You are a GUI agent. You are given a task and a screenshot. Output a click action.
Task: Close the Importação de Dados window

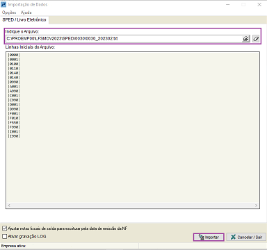259,4
